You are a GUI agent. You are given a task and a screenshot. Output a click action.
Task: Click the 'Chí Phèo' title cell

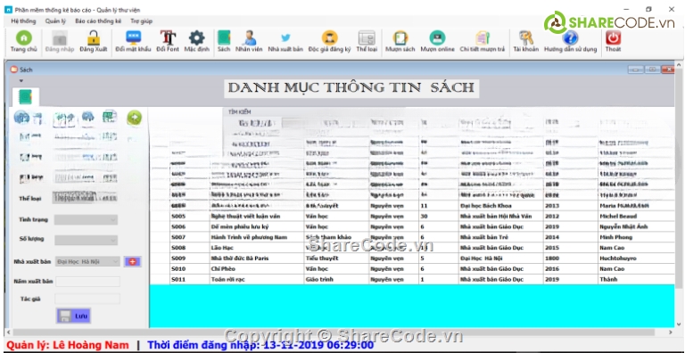pos(257,268)
